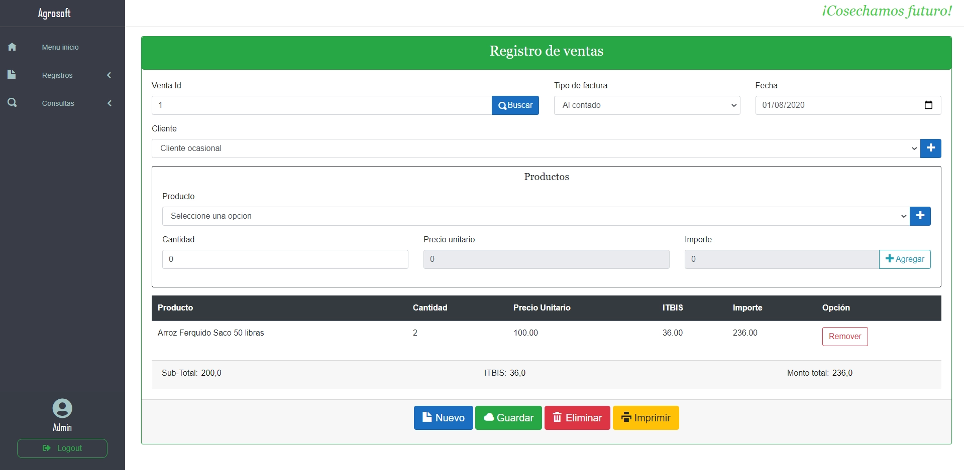Click the Cantidad column header
This screenshot has width=964, height=470.
430,308
